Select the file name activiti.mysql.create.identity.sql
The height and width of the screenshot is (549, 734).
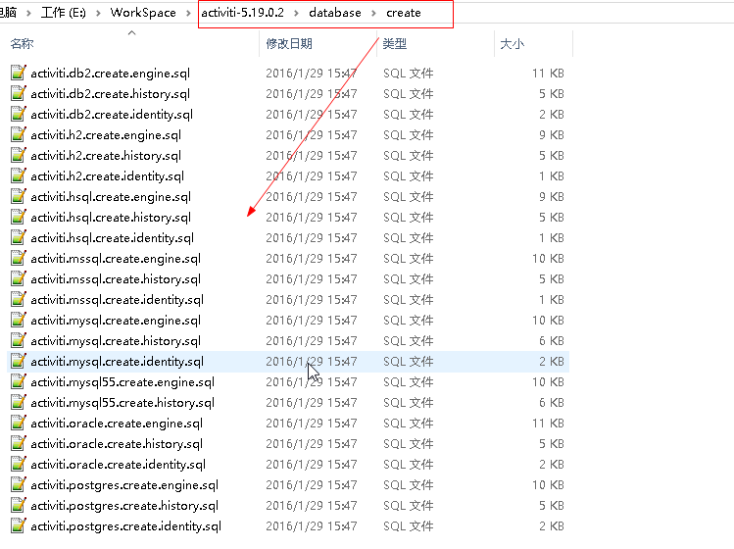pos(117,362)
